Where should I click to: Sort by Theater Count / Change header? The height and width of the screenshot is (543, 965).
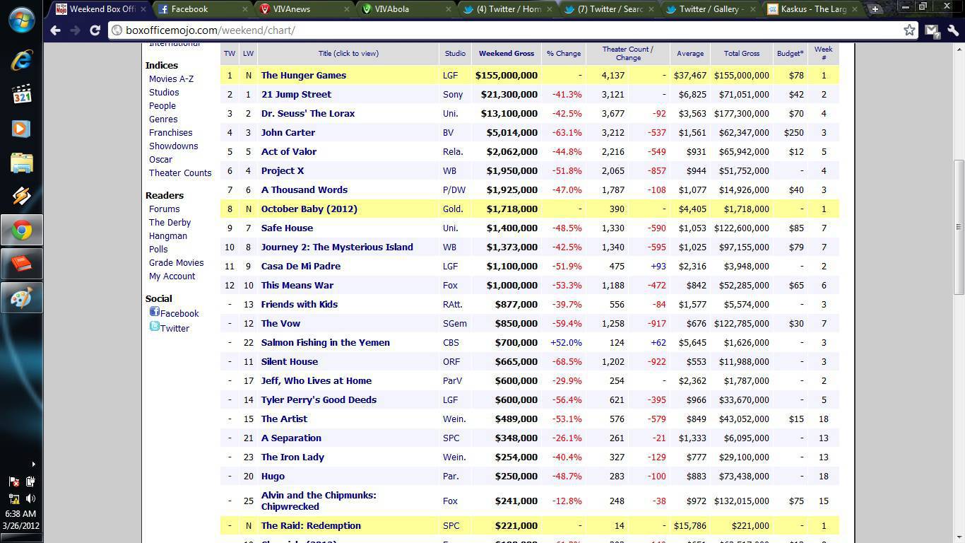tap(628, 54)
